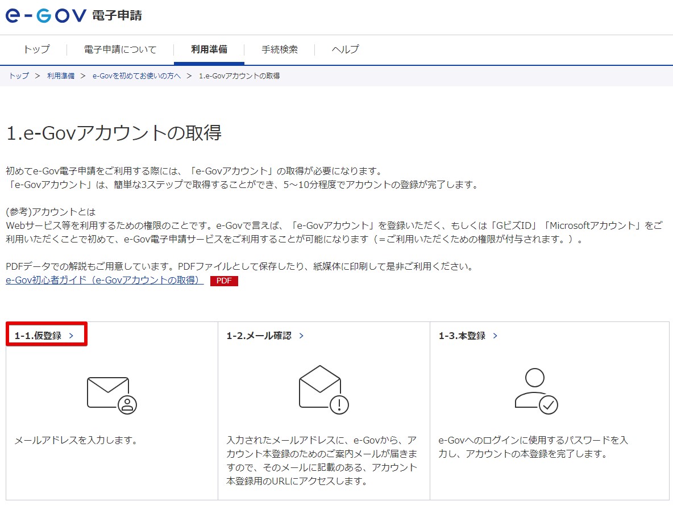Open the 電子申請について tab
Viewport: 673px width, 510px height.
pos(120,49)
